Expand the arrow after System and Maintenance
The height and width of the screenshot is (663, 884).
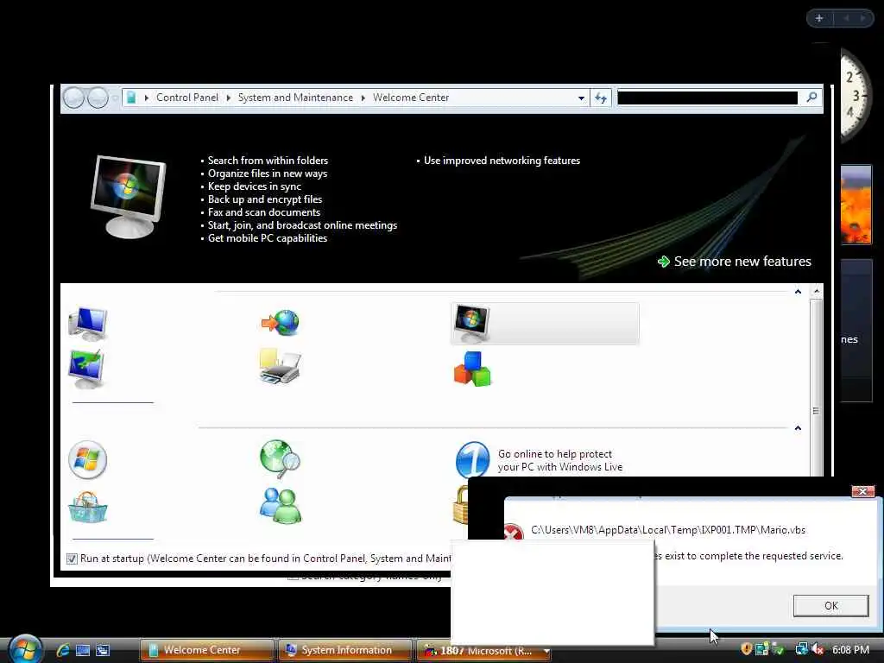click(x=363, y=98)
